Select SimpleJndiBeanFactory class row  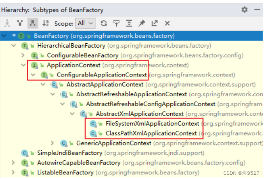pos(131,153)
